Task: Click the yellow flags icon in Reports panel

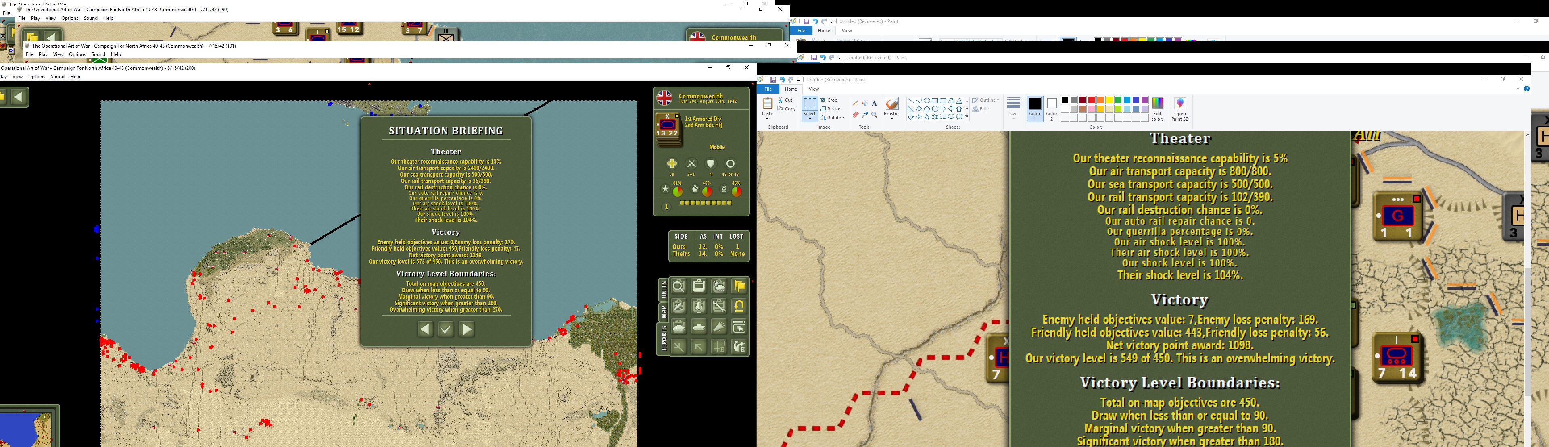Action: (740, 286)
